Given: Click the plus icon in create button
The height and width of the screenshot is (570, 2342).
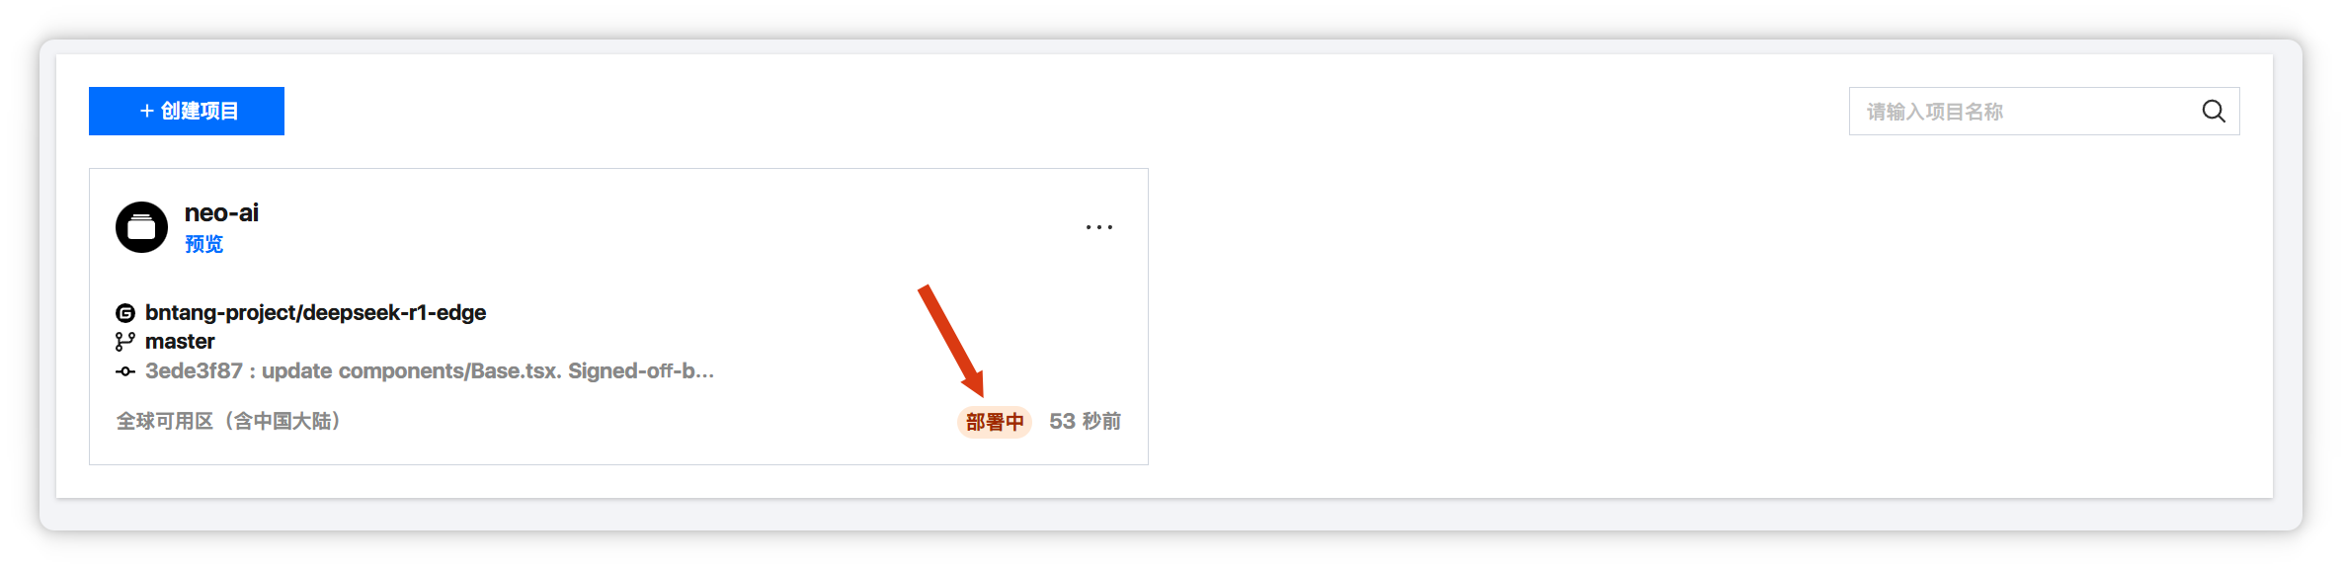Looking at the screenshot, I should pyautogui.click(x=146, y=111).
